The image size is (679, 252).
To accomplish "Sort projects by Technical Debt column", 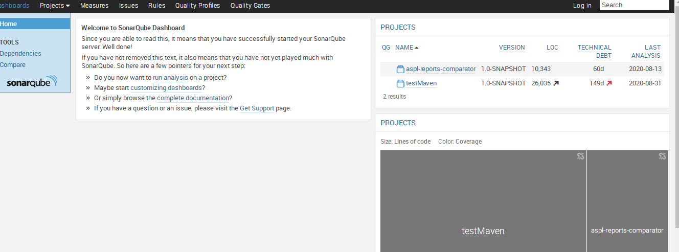I will [x=595, y=51].
